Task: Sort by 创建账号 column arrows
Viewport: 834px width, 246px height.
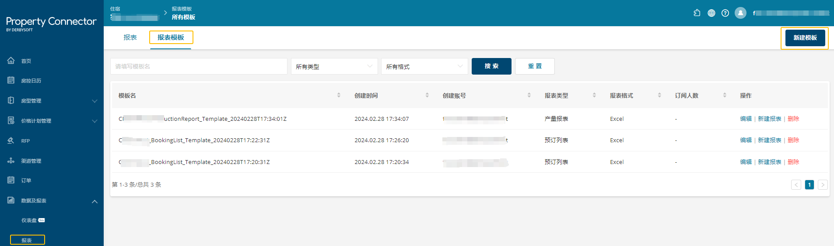Action: pos(529,95)
